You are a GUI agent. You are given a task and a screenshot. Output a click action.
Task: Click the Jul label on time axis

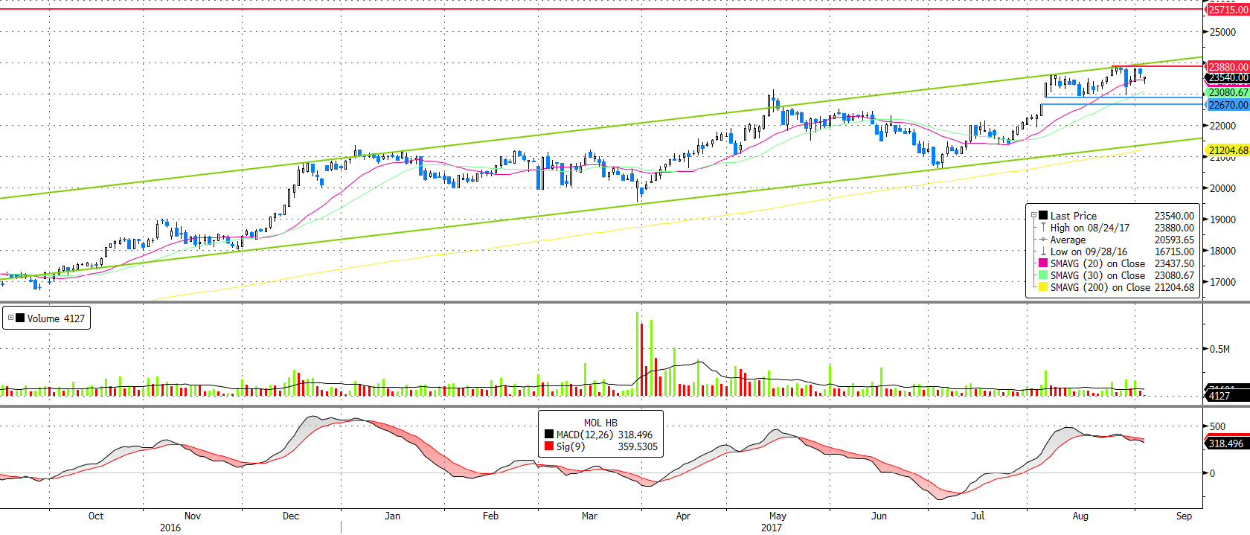tap(978, 516)
